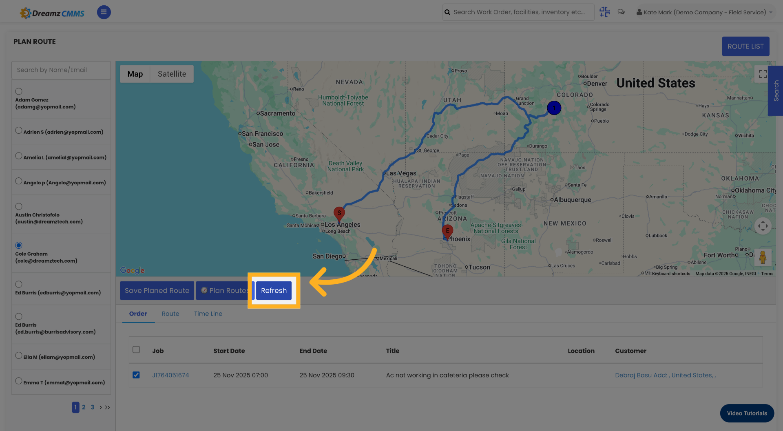
Task: Activate Street View with the Pegman icon
Action: [763, 257]
